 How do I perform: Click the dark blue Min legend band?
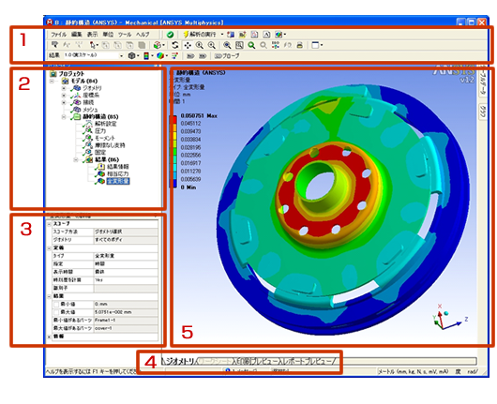(173, 184)
